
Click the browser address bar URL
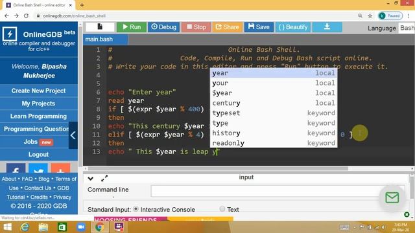(x=74, y=16)
